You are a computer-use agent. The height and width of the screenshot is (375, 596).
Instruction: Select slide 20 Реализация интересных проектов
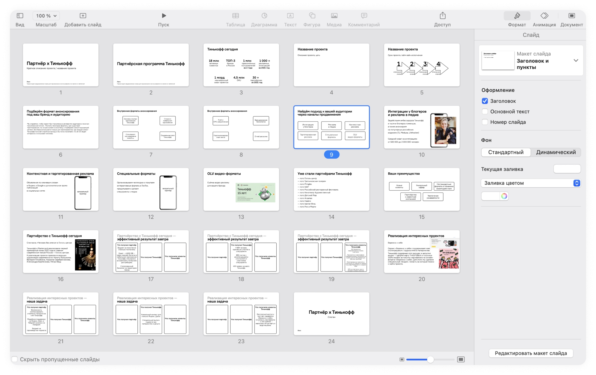click(x=422, y=252)
